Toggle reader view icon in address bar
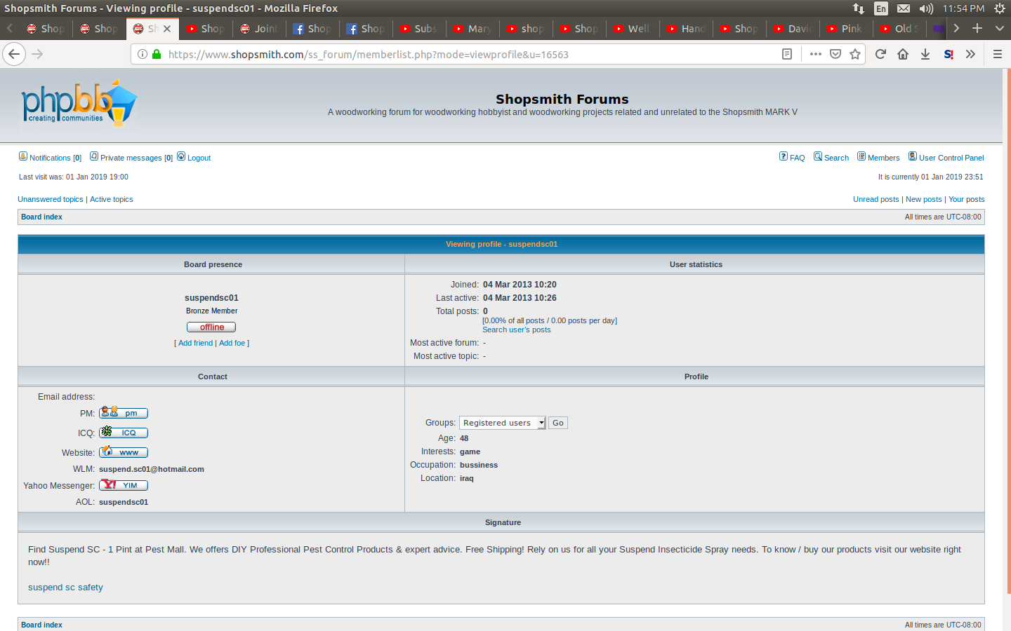This screenshot has height=631, width=1011. 787,54
